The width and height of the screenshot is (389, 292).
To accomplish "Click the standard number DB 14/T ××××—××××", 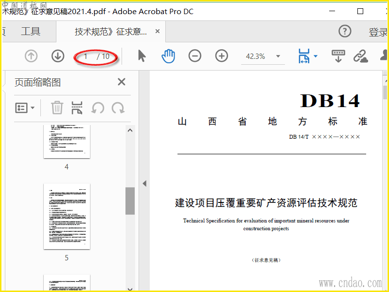I will (x=324, y=137).
